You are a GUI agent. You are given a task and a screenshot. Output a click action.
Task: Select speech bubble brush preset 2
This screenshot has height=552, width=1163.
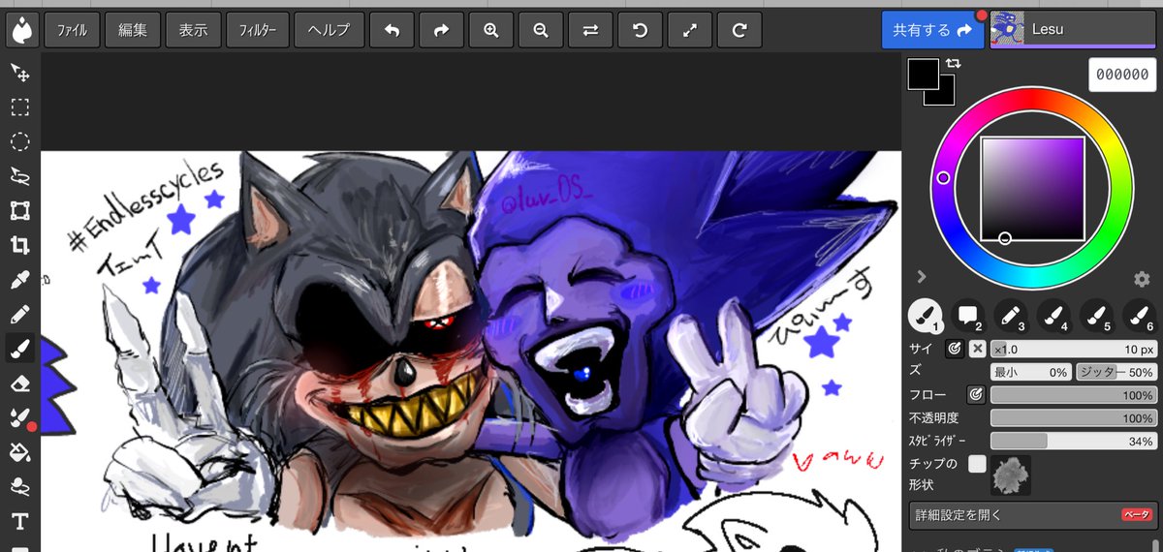(967, 315)
